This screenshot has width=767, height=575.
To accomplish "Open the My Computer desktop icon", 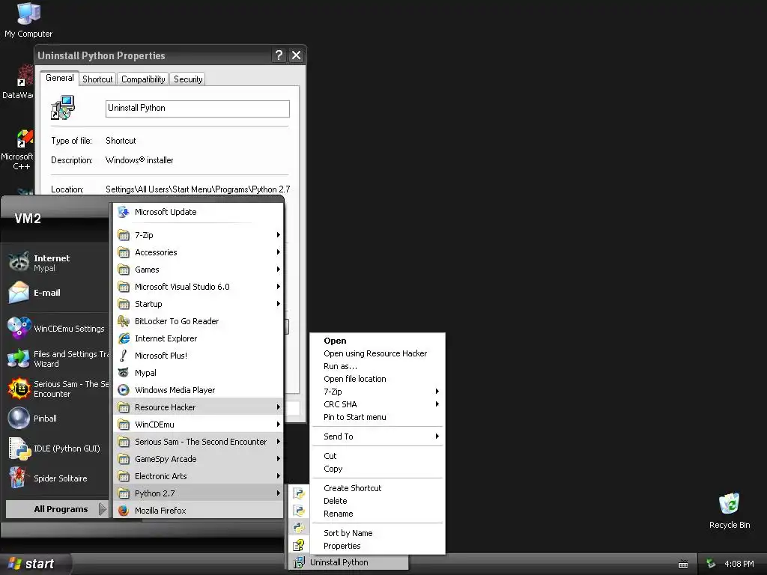I will click(28, 19).
